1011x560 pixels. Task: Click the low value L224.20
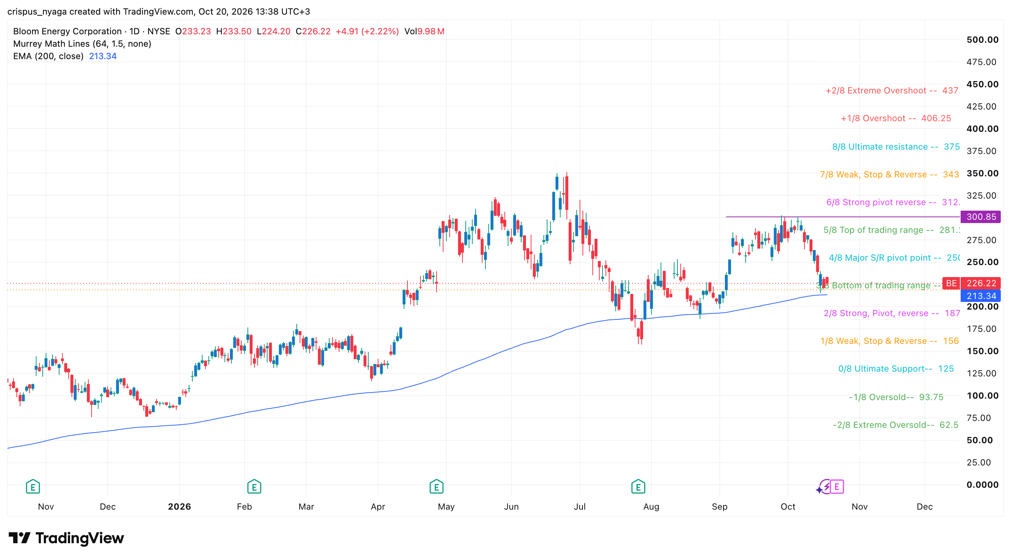[273, 31]
